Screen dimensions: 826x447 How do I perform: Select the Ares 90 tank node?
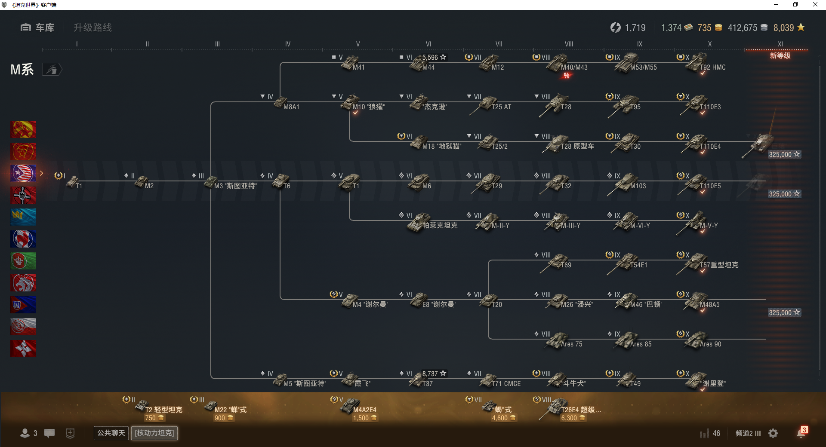[x=699, y=340]
